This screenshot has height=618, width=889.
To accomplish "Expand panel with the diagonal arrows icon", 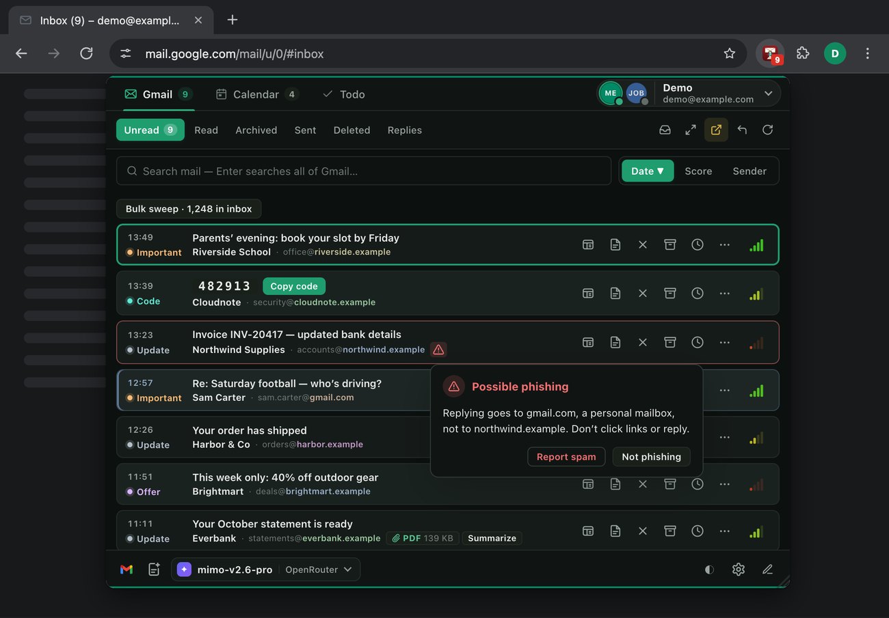I will 691,130.
